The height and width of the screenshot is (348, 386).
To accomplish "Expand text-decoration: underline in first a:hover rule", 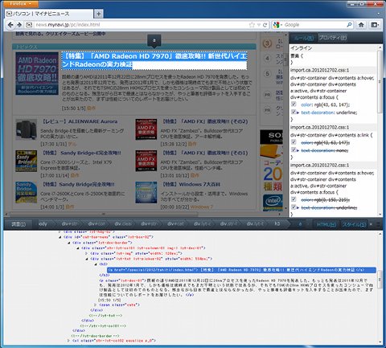I will (298, 113).
